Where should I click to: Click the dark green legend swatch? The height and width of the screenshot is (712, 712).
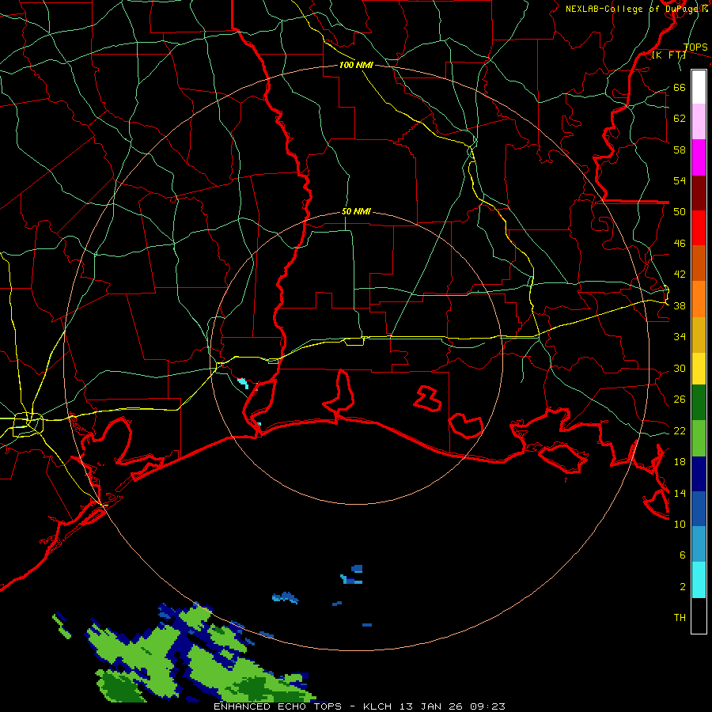click(x=699, y=403)
